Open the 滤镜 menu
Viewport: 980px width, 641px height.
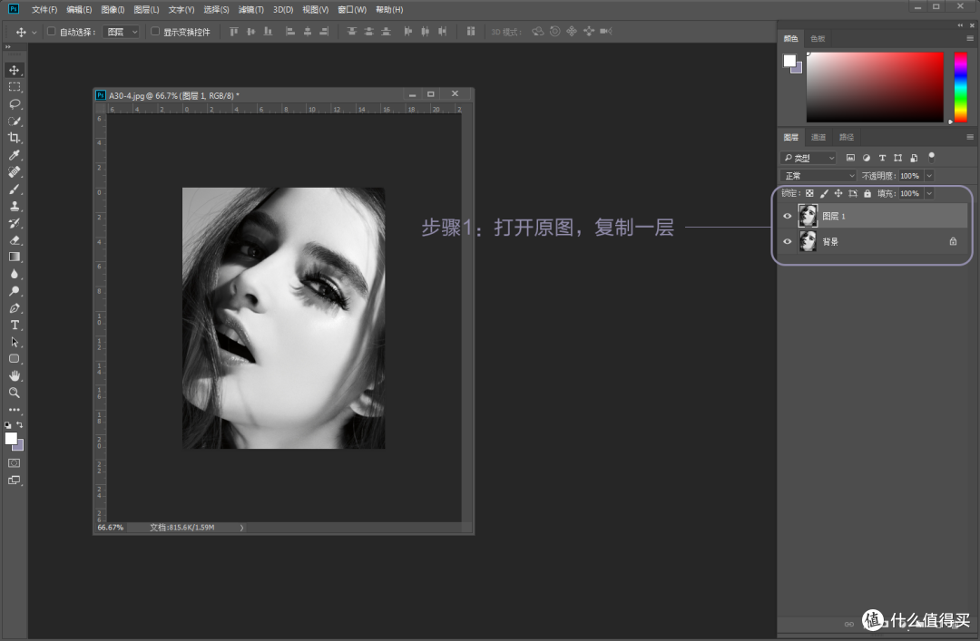[251, 9]
